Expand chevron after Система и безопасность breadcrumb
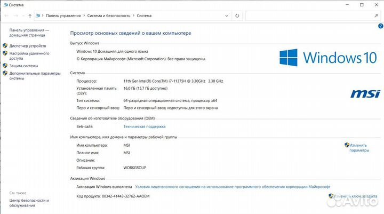 133,16
